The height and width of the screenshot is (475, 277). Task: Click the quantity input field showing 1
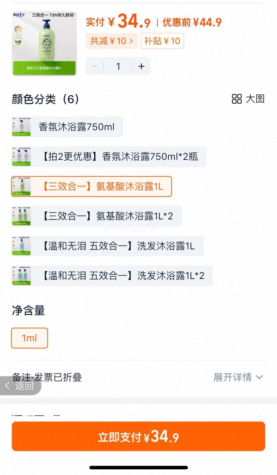118,66
